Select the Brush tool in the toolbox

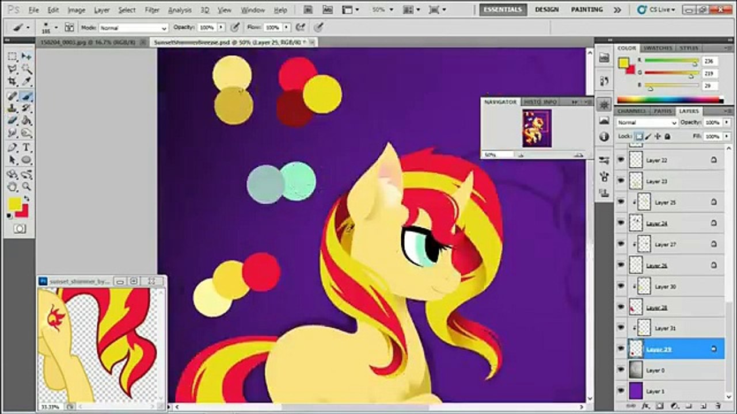click(x=26, y=95)
